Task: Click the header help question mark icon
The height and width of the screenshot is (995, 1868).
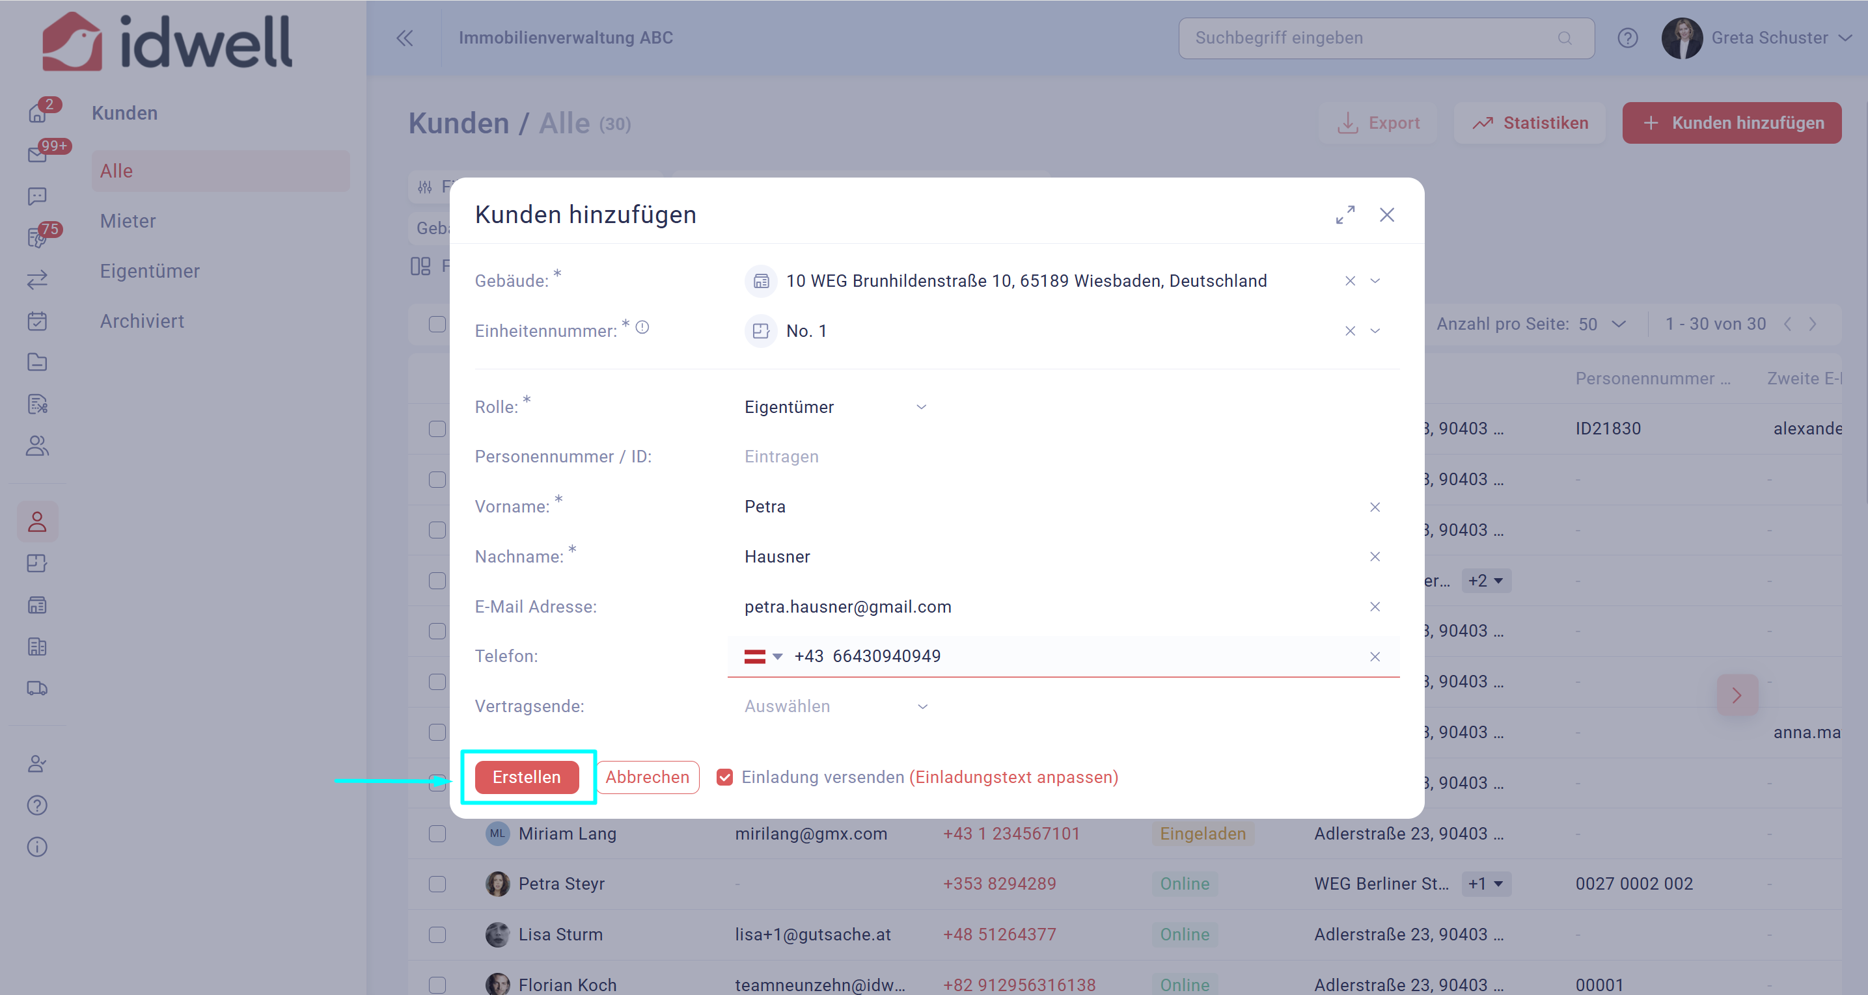Action: (x=1627, y=38)
